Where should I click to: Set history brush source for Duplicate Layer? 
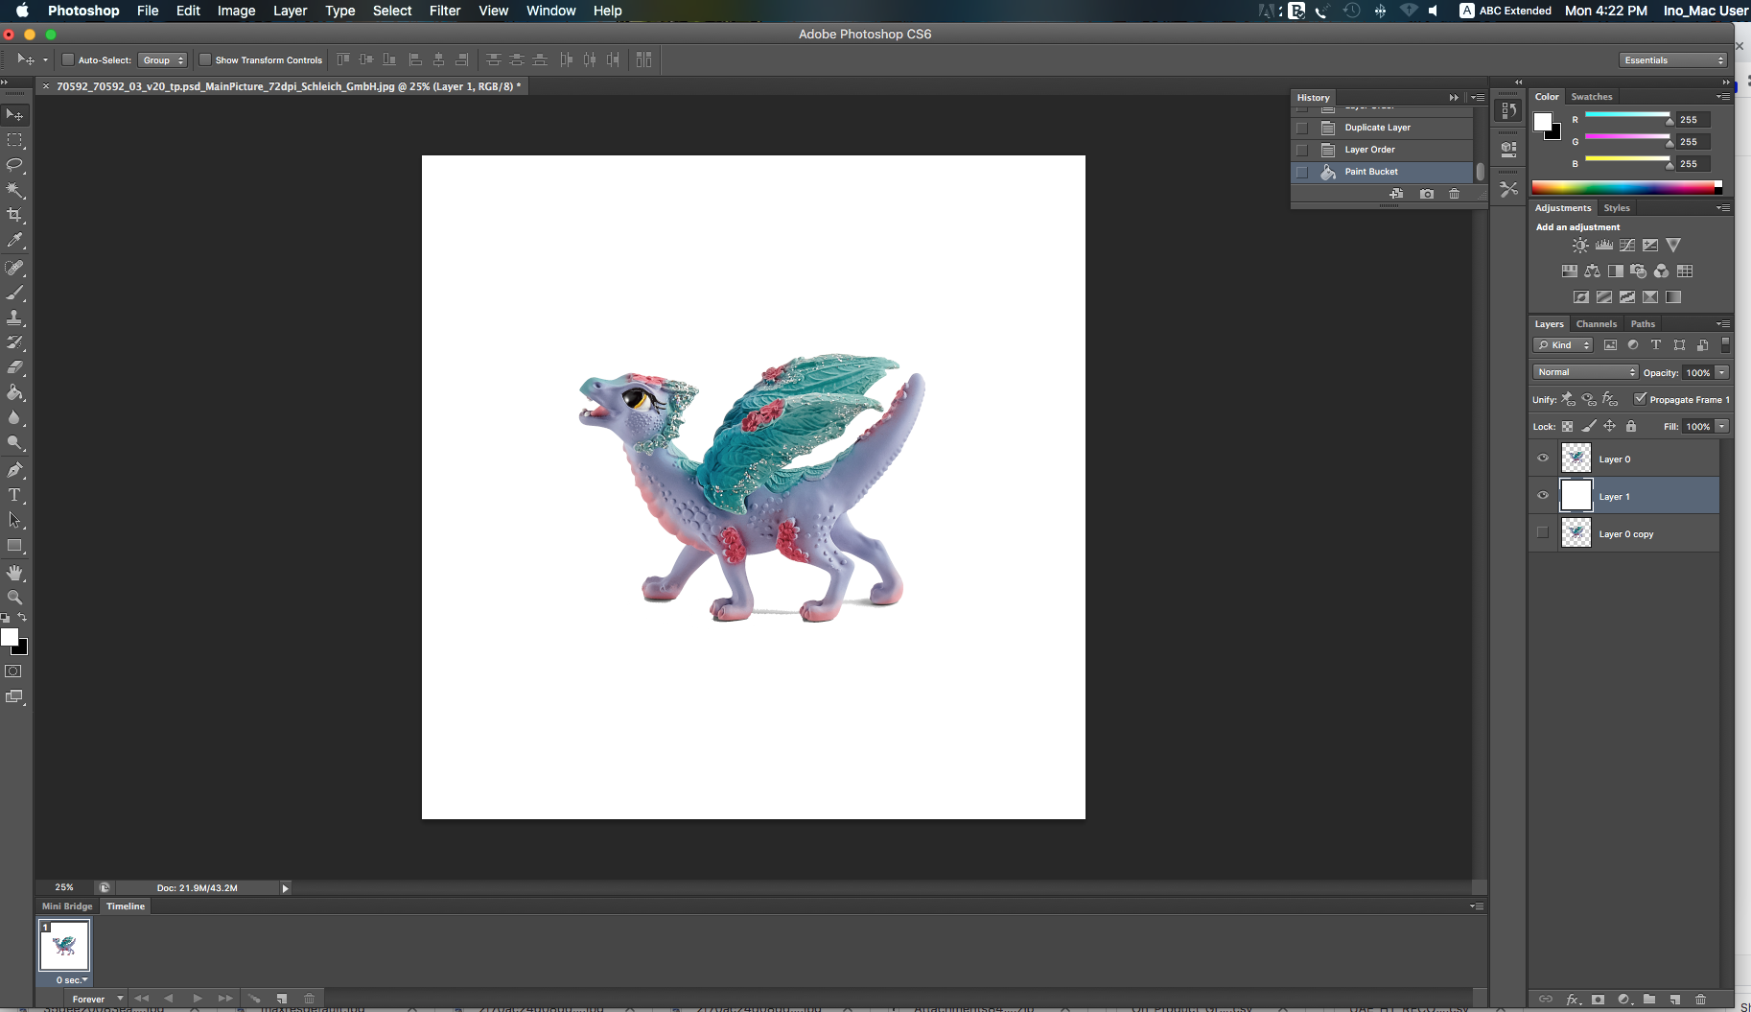(1302, 128)
